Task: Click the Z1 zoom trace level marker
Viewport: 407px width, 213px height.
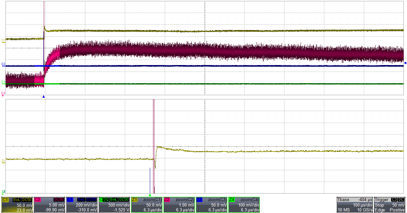Action: tap(3, 161)
